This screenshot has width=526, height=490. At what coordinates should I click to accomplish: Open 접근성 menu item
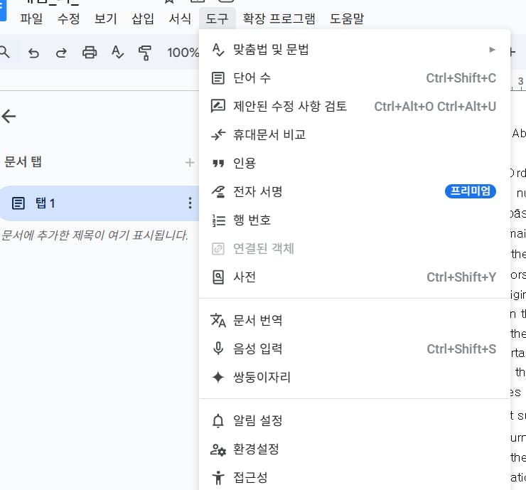[x=354, y=477]
